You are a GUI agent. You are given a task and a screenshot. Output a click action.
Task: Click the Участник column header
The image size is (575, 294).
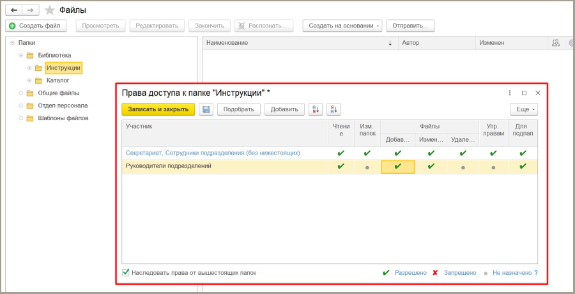(x=225, y=133)
